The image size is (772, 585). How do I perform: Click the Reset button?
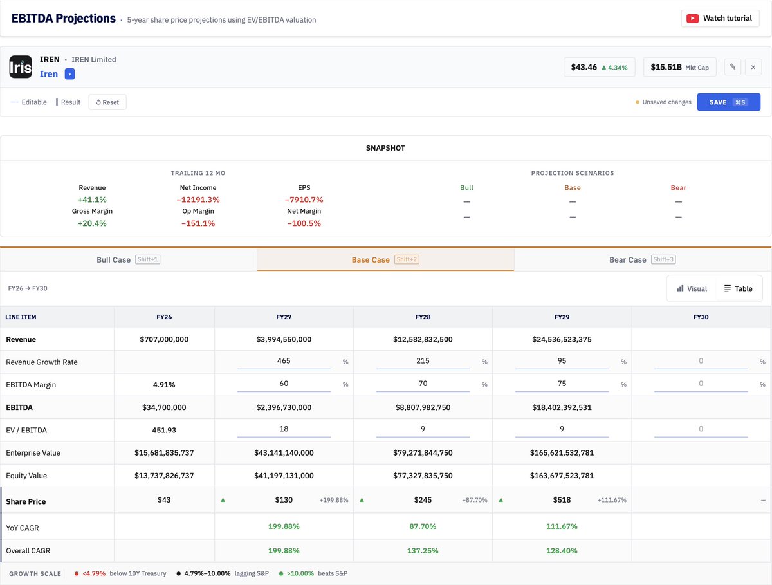[x=107, y=102]
